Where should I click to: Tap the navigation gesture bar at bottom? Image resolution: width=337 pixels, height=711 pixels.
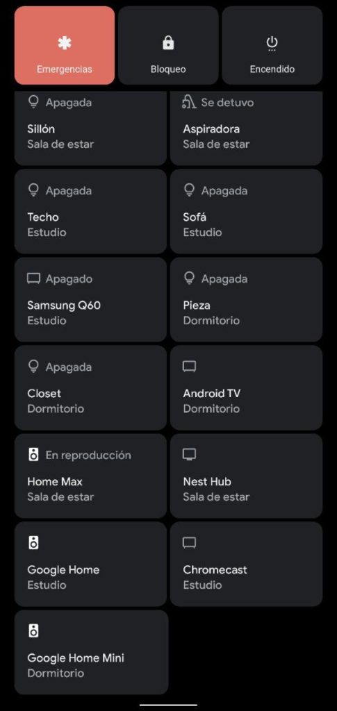(168, 705)
